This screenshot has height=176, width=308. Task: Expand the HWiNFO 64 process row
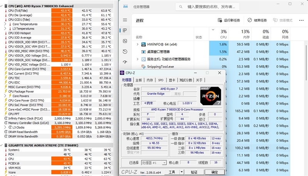[x=137, y=44]
